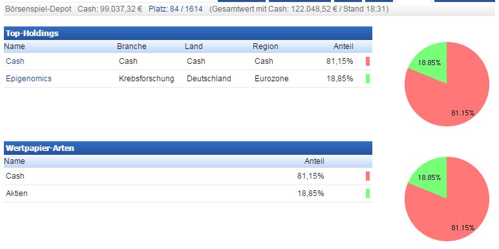Click the Anteil column header in Top-Holdings
The image size is (499, 249).
tap(343, 46)
